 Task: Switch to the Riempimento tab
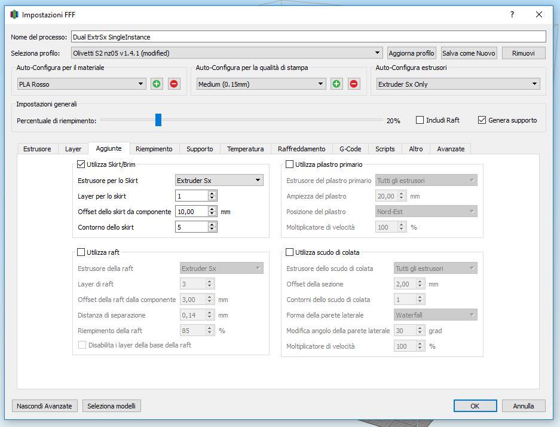pos(154,149)
